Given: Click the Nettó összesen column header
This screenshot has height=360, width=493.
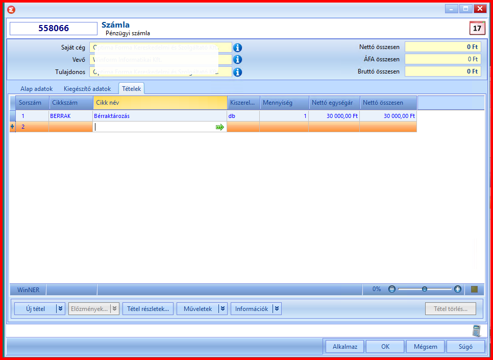Looking at the screenshot, I should [x=388, y=103].
